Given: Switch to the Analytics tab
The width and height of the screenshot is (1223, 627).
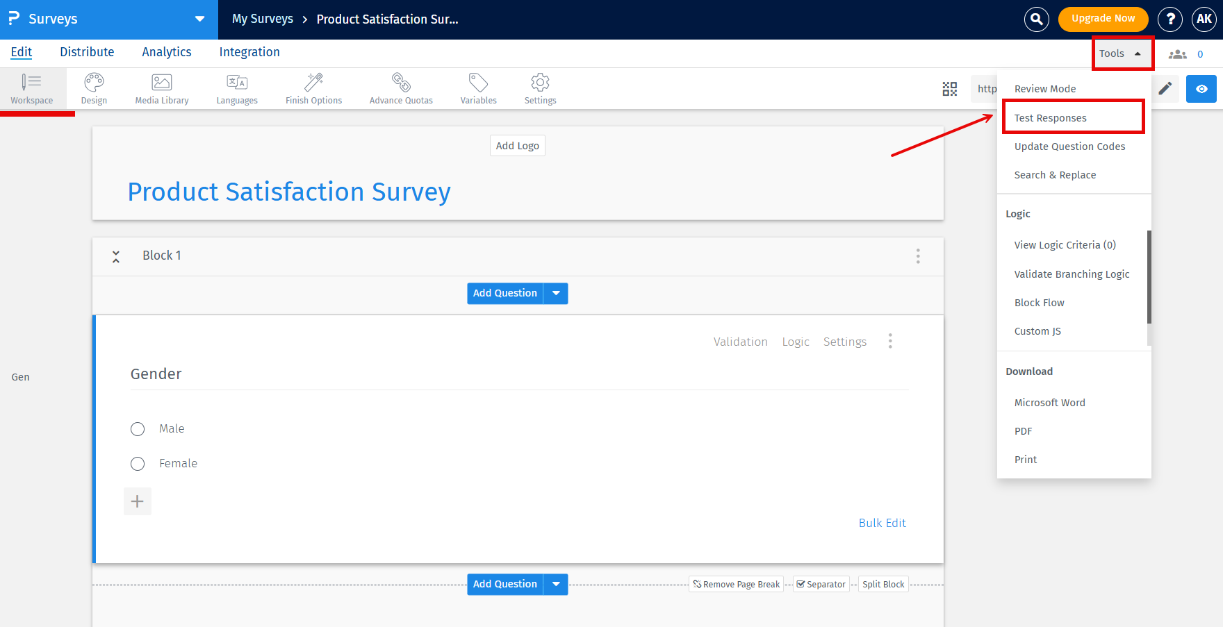Looking at the screenshot, I should tap(166, 51).
